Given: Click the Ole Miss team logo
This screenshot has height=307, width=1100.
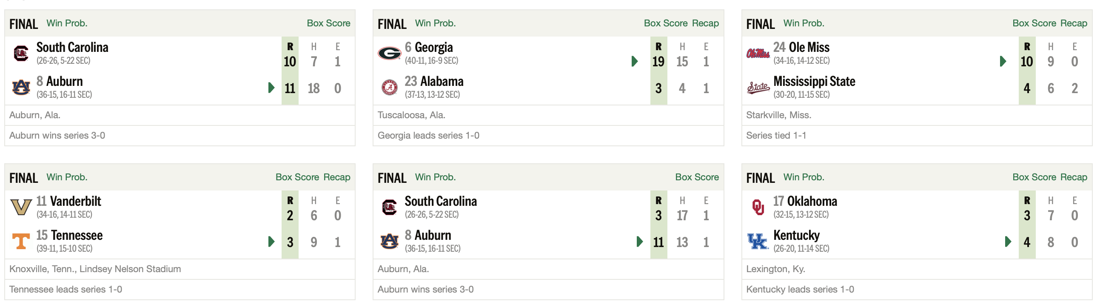Looking at the screenshot, I should point(758,54).
